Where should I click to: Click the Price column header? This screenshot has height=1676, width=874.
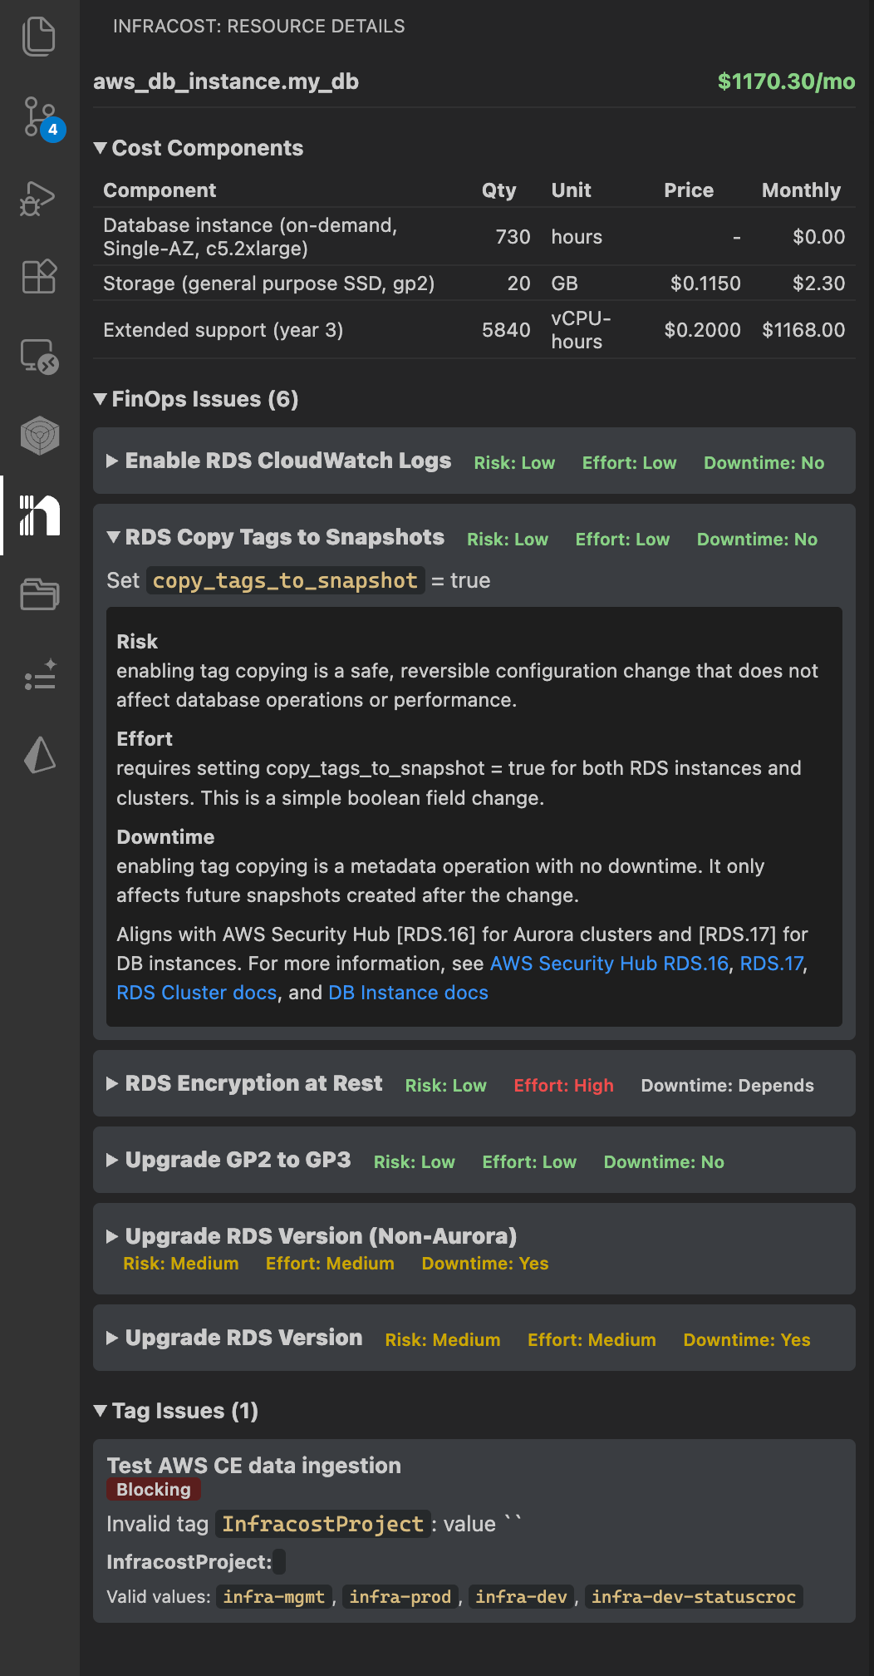coord(689,190)
